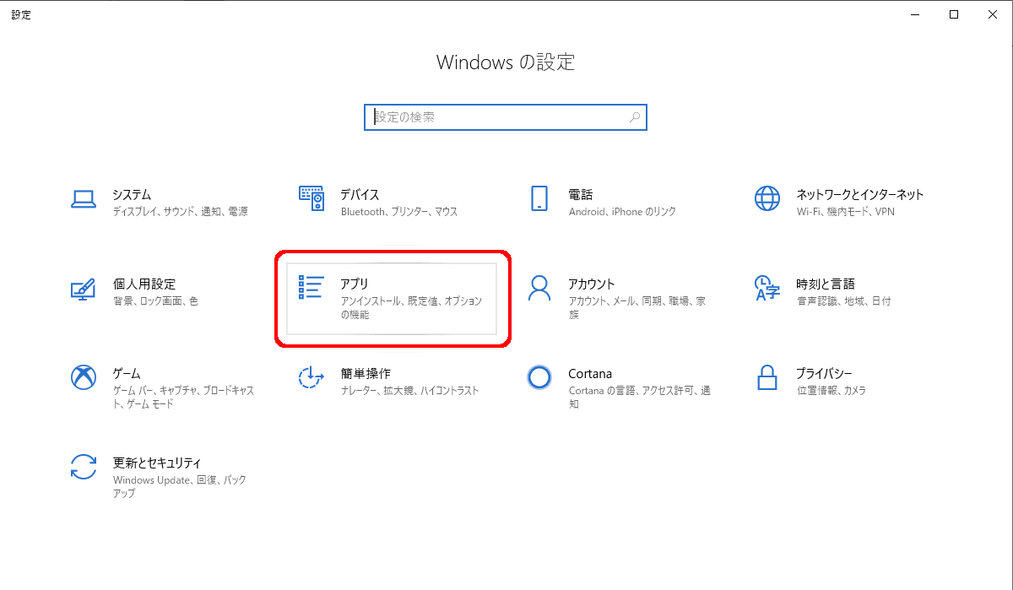
Task: Click 'Wi-Fi、機内モード、VPN' description
Action: (x=845, y=212)
